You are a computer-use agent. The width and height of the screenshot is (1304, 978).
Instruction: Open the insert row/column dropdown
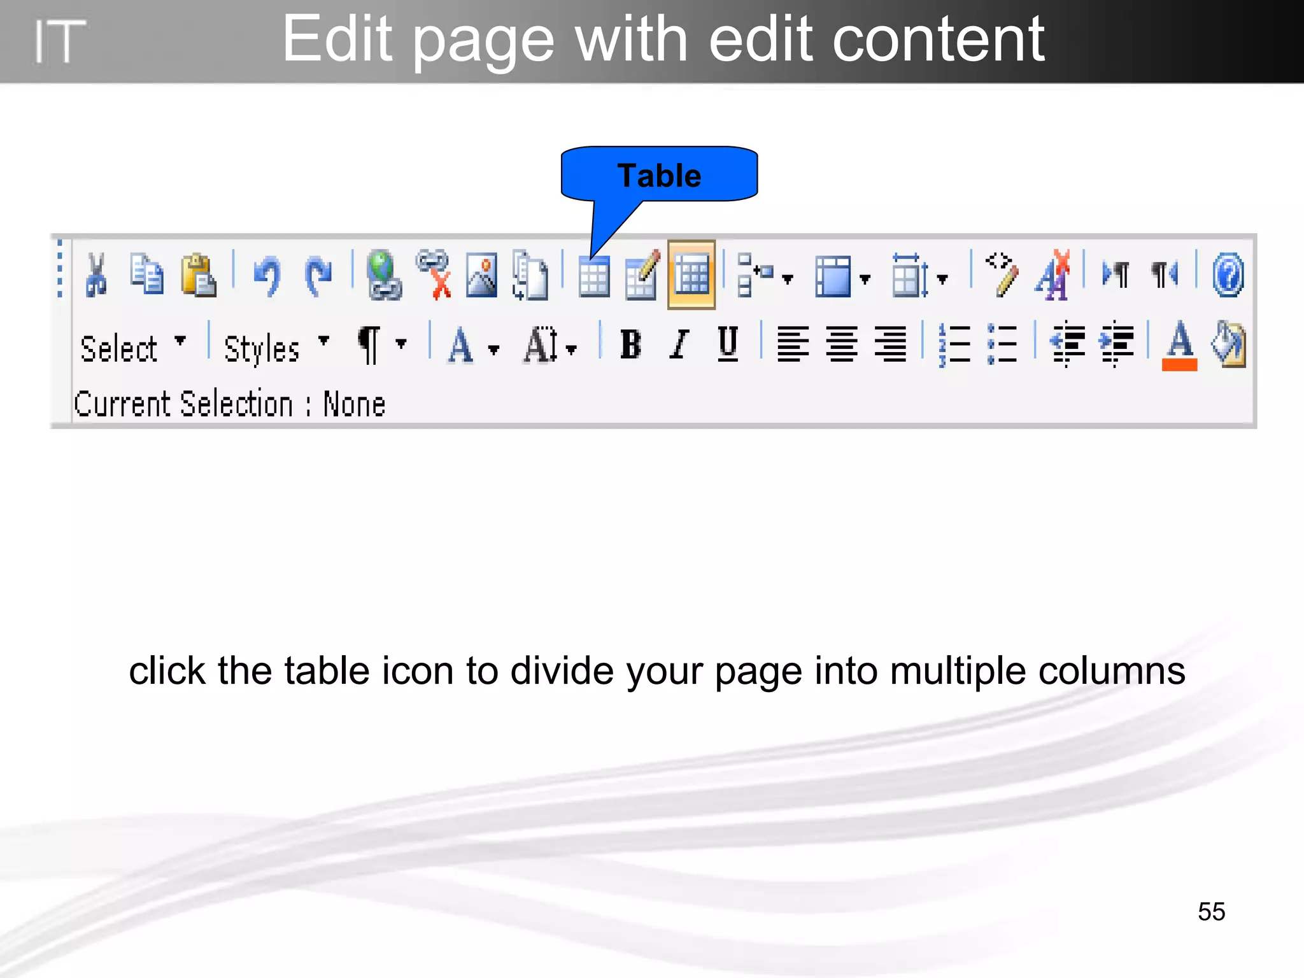pyautogui.click(x=765, y=275)
